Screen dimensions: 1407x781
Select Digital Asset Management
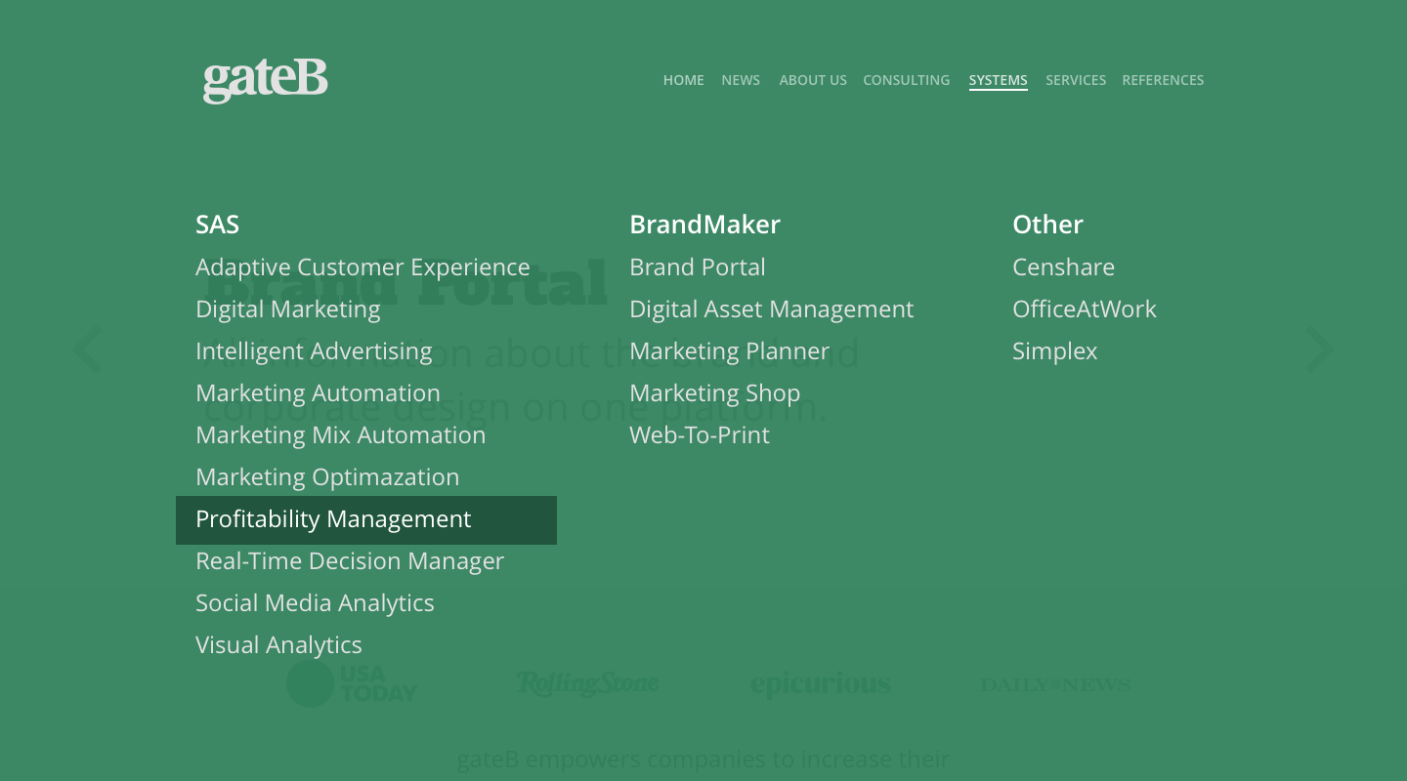coord(771,309)
